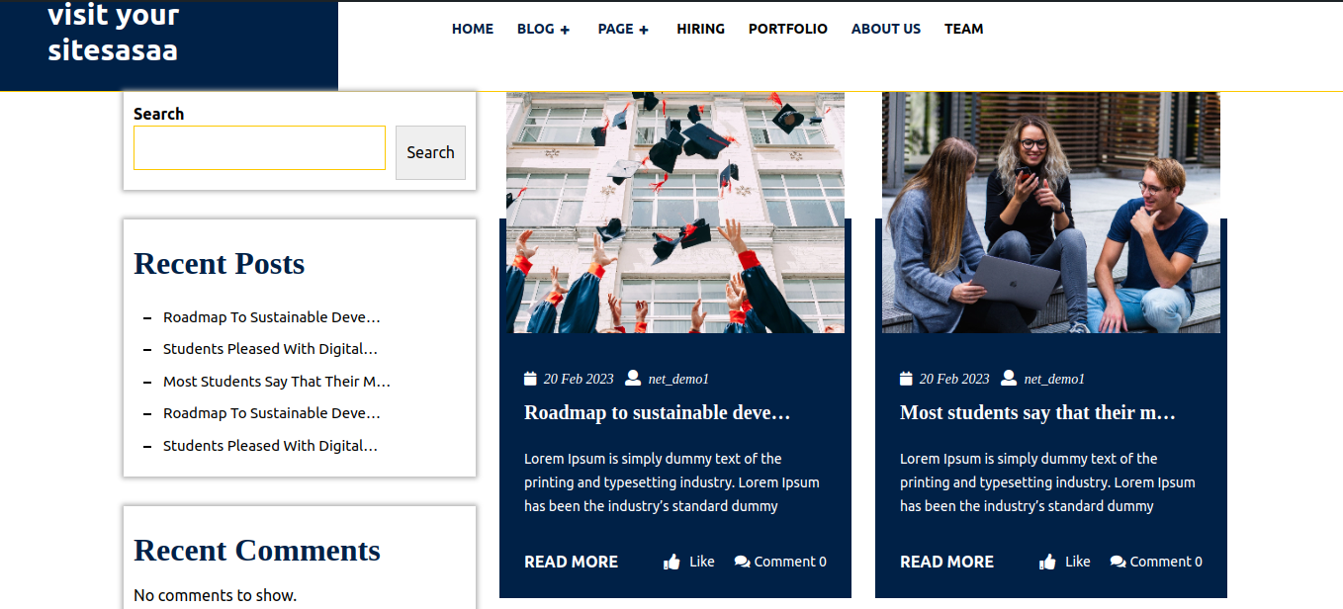Click the user icon on the students post
The height and width of the screenshot is (609, 1343).
pyautogui.click(x=1008, y=378)
